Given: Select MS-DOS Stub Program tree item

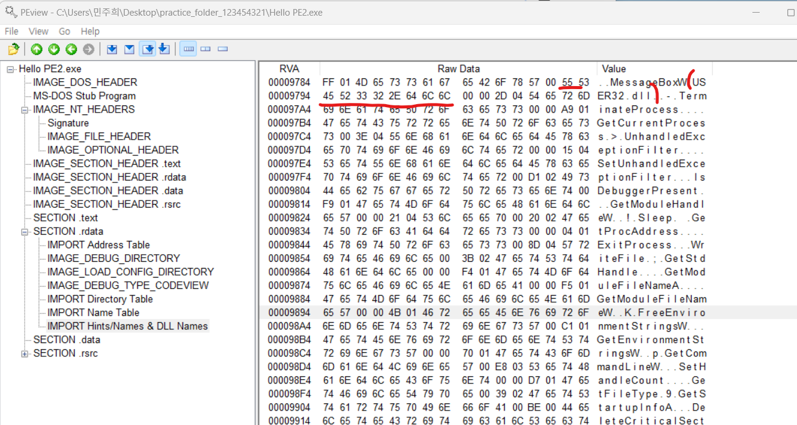Looking at the screenshot, I should [x=84, y=96].
